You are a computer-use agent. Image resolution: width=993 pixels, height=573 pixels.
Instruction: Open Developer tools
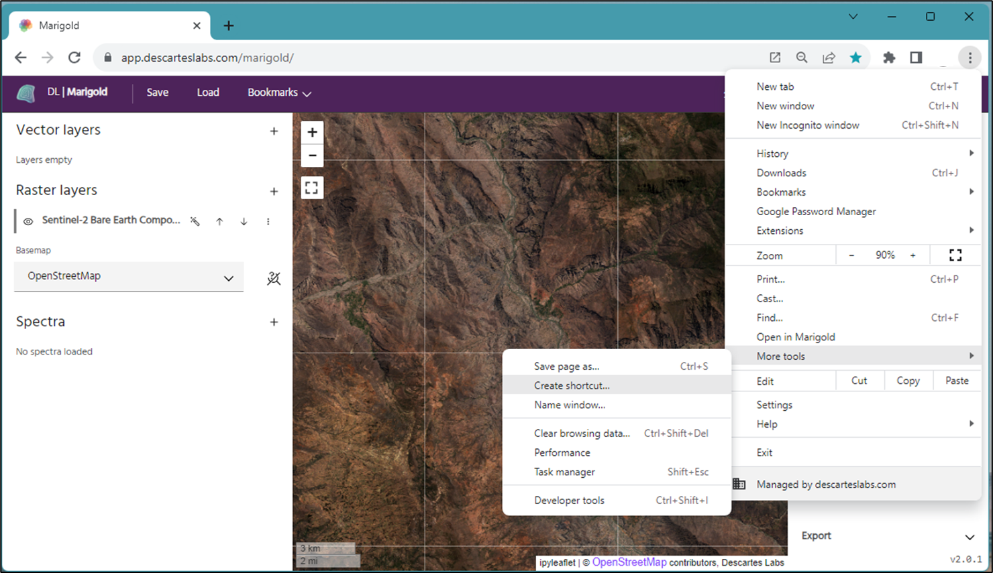[x=617, y=501]
